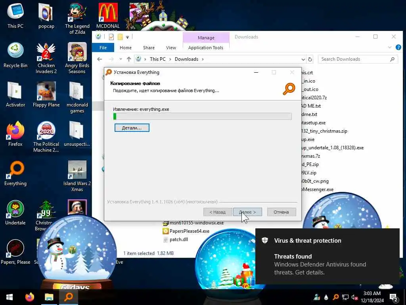Select the msn610155-windowsx.exe file
Viewport: 406px width, 305px height.
point(193,223)
